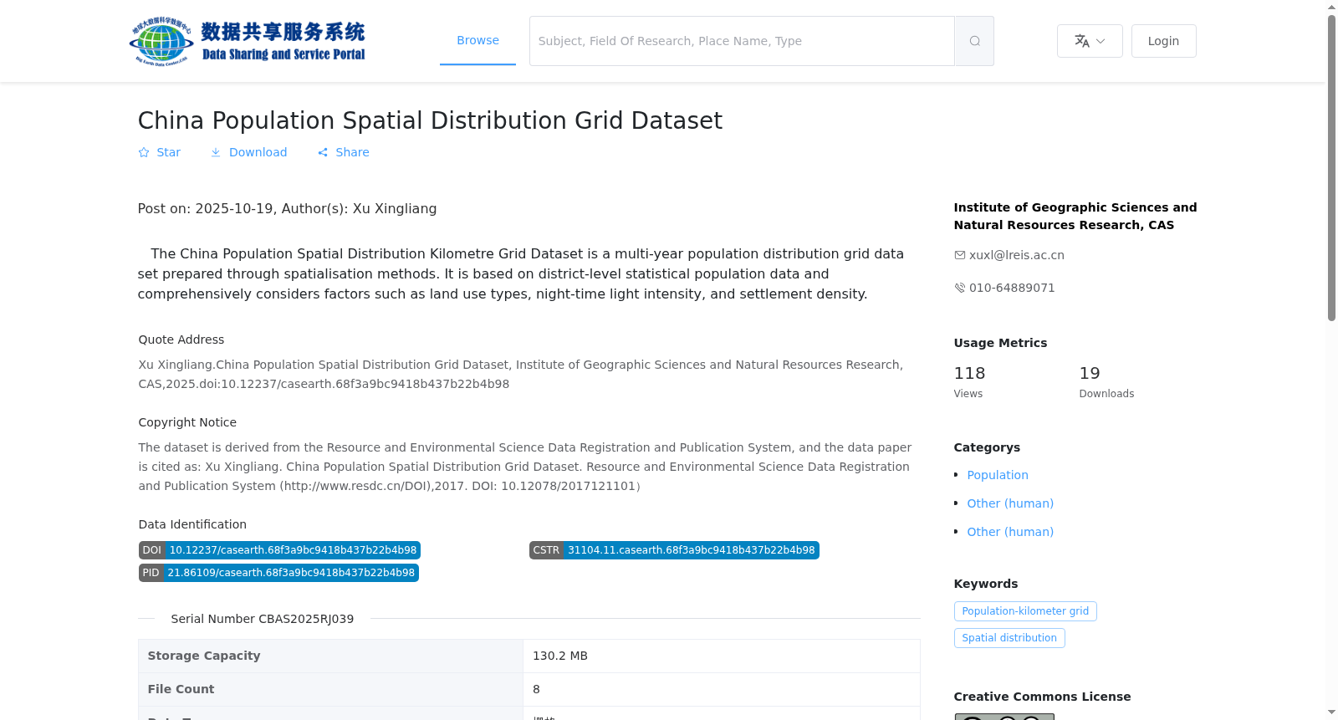Click the Download link text

coord(258,152)
